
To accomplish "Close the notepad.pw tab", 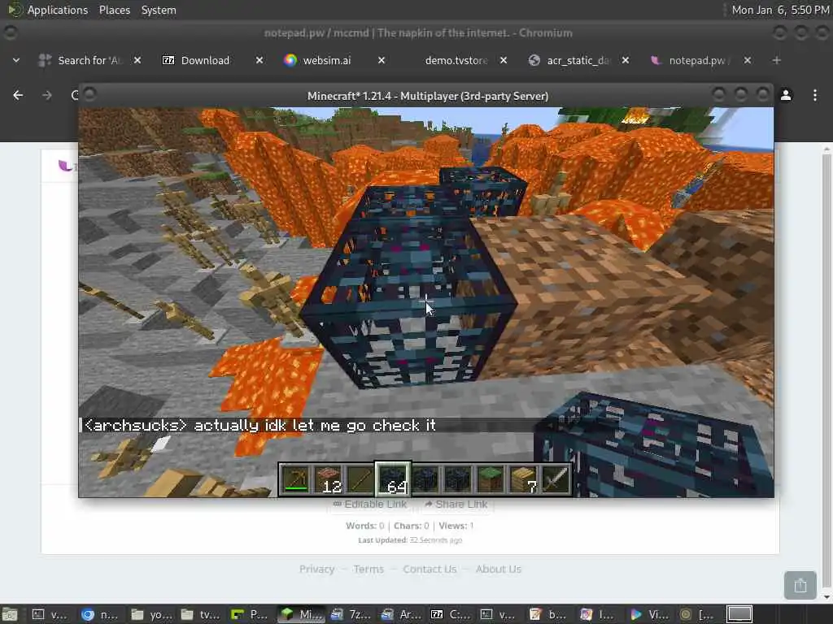I will point(748,60).
